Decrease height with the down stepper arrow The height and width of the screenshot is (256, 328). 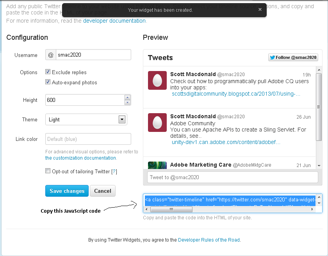point(127,103)
